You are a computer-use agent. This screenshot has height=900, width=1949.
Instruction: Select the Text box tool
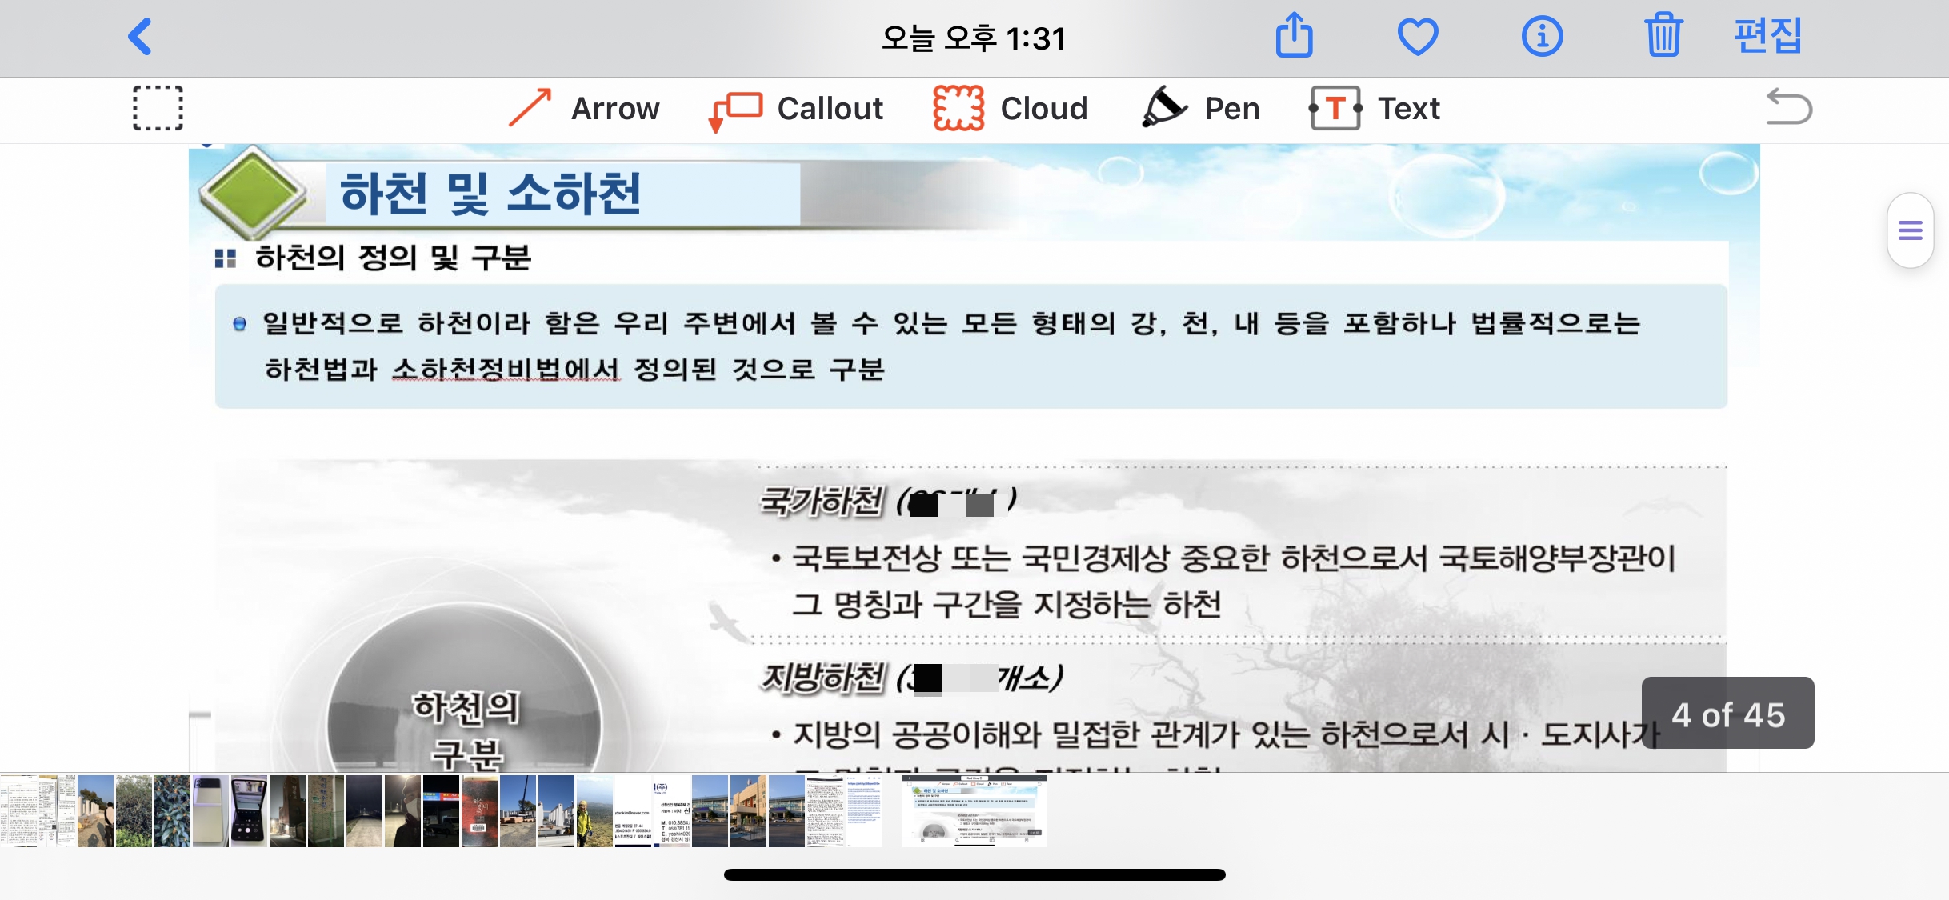(x=1375, y=108)
